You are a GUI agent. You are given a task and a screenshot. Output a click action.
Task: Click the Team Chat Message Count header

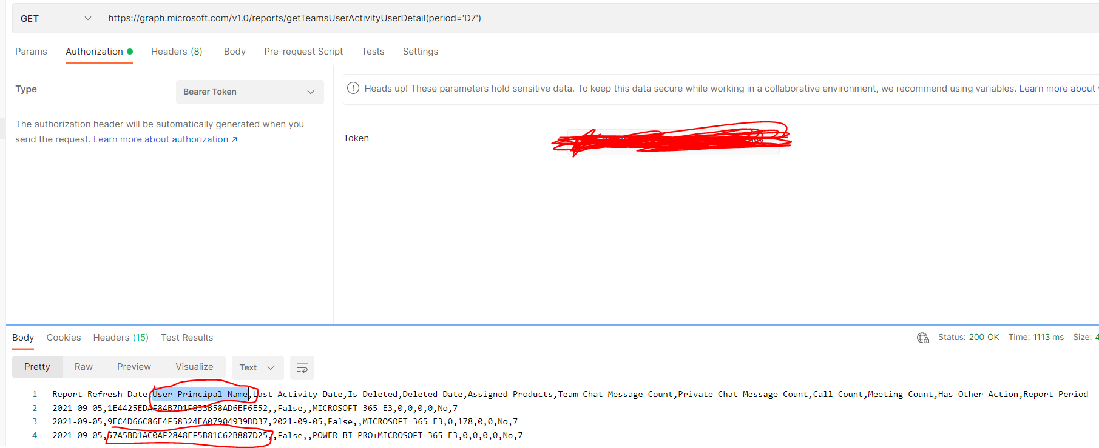[615, 394]
